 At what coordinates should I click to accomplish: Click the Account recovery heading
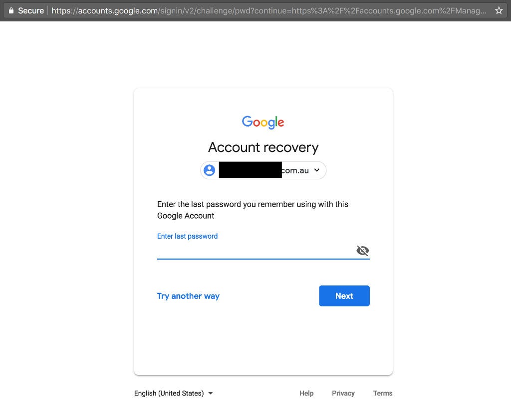point(263,147)
